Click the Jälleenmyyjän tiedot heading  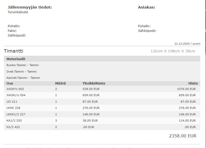tap(30, 7)
